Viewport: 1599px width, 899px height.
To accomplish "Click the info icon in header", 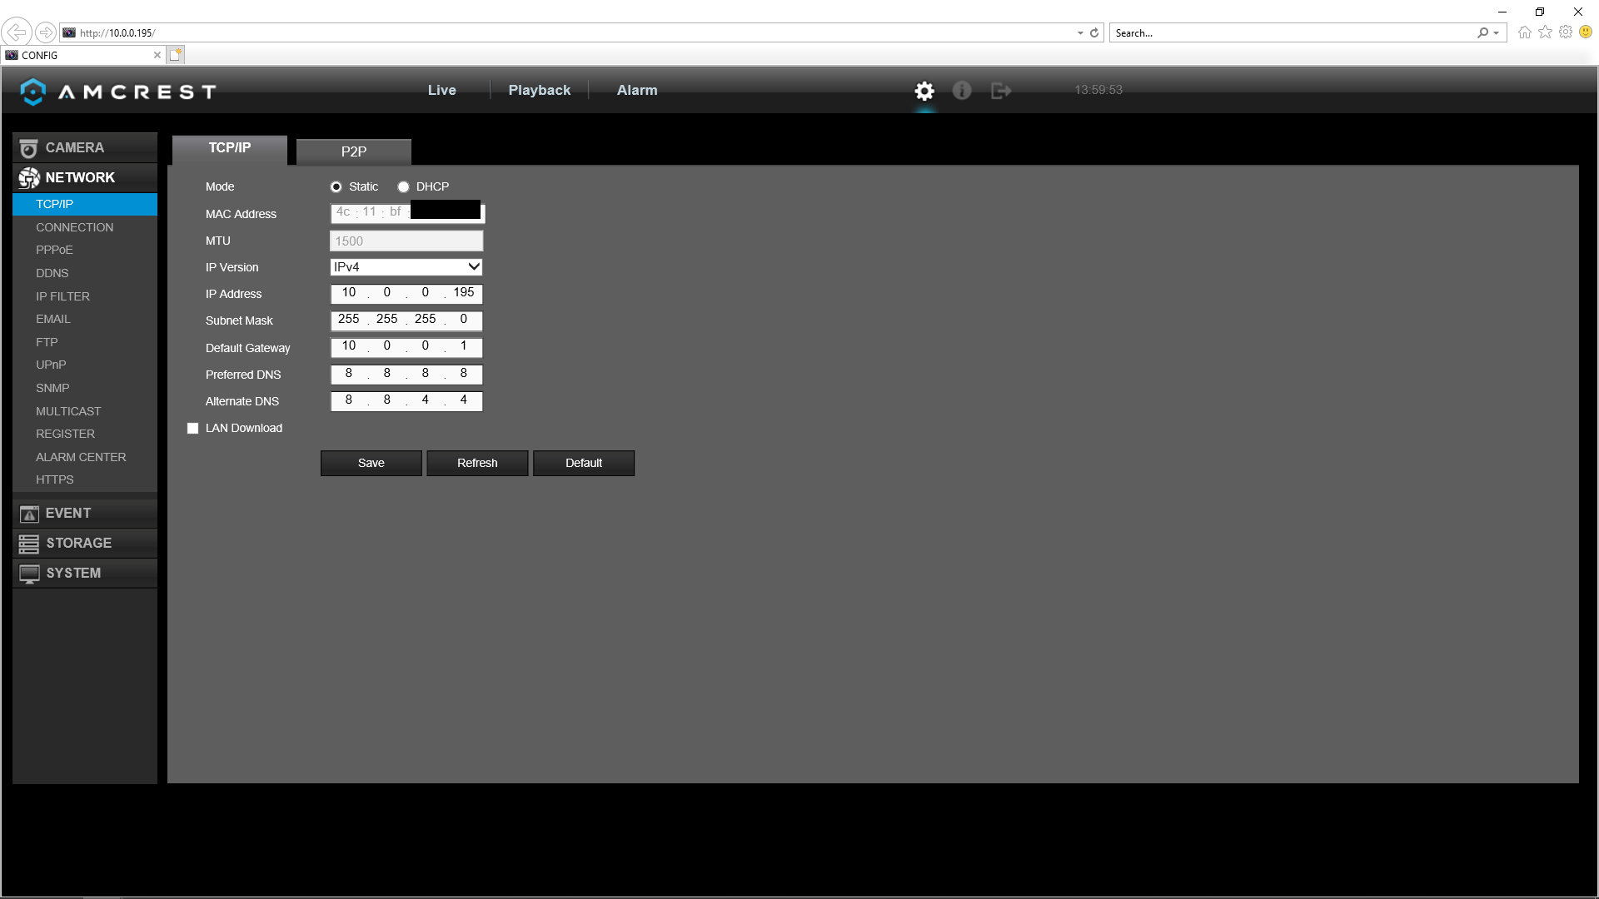I will pyautogui.click(x=962, y=91).
